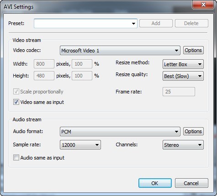Screen dimensions: 217x196
Task: Open the Resize method dropdown
Action: [183, 64]
